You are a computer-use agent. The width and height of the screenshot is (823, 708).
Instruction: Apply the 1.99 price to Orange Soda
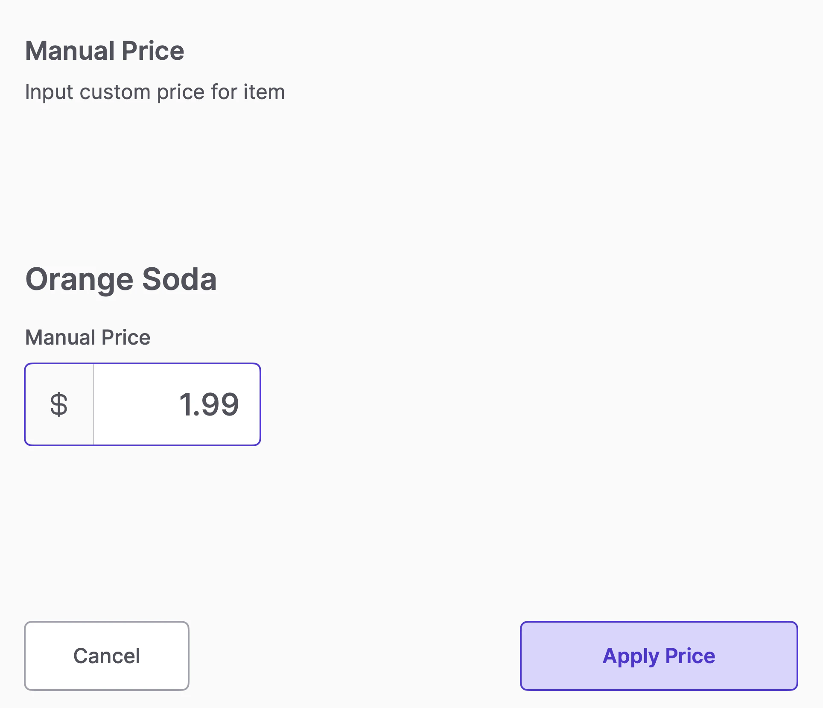pos(658,655)
